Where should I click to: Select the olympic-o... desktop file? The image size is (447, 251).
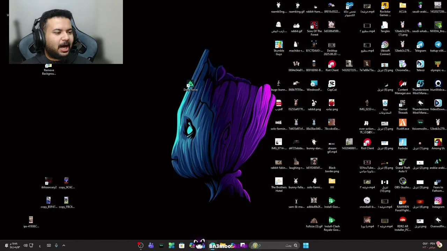tap(438, 66)
